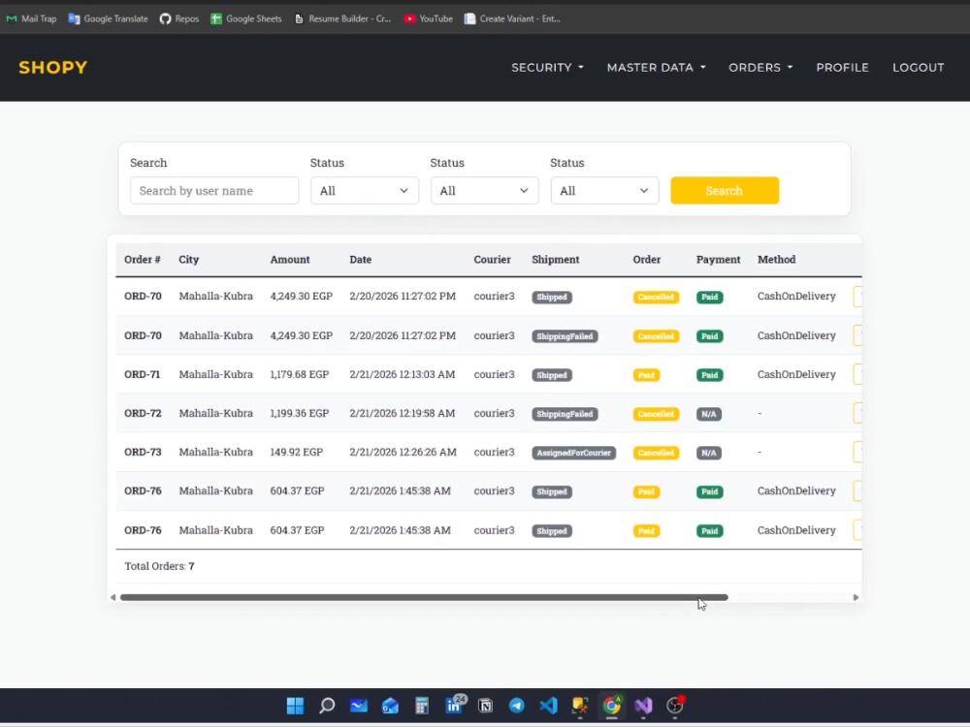Open the Mail Trap bookmark

tap(32, 18)
